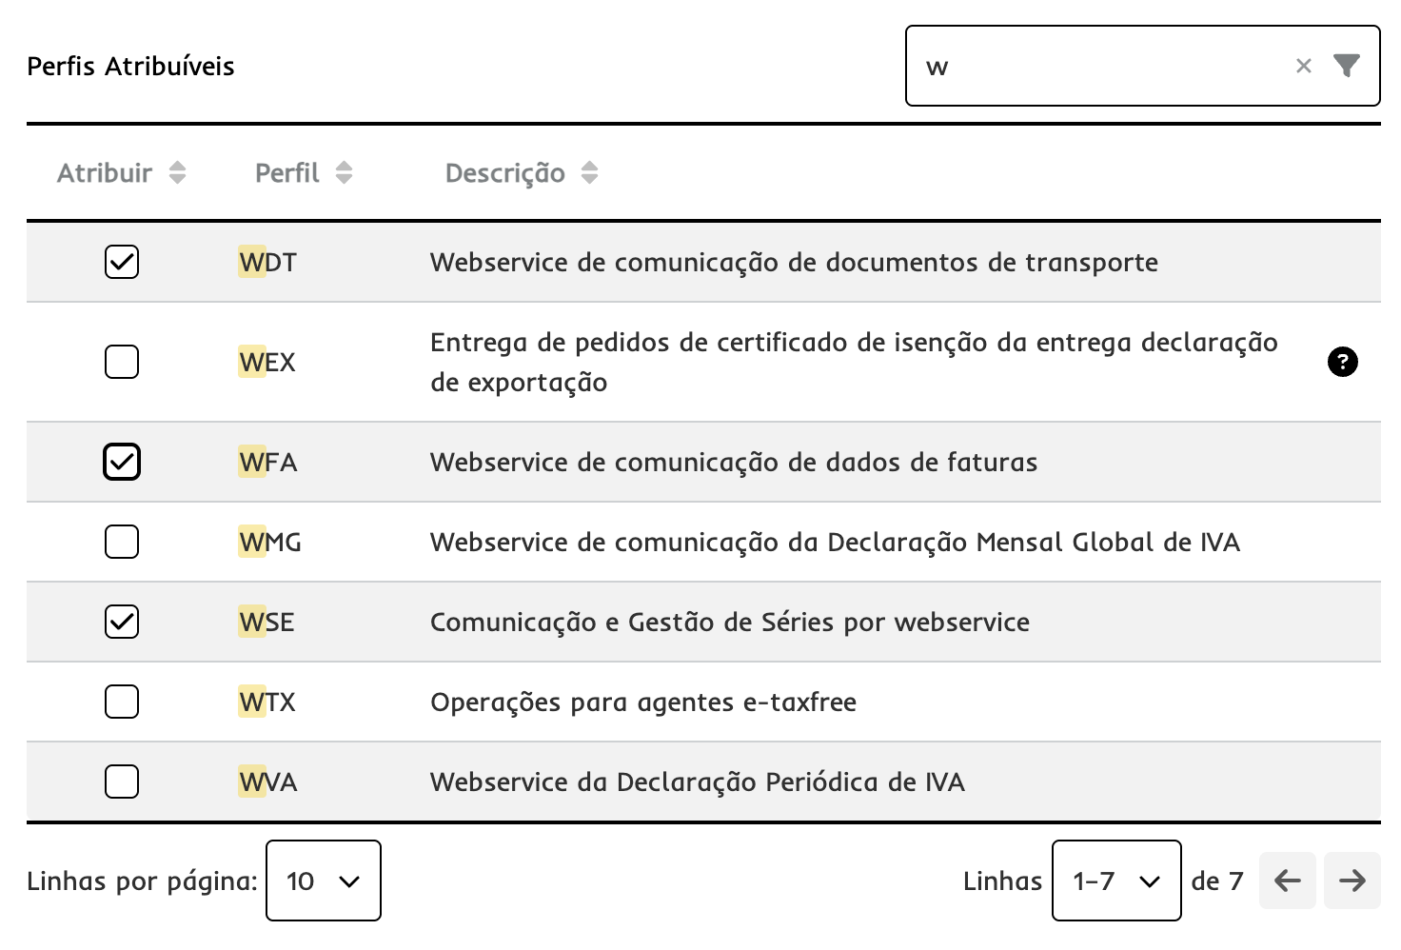Viewport: 1401px width, 950px height.
Task: Uncheck the WDT profile checkbox
Action: pos(122,262)
